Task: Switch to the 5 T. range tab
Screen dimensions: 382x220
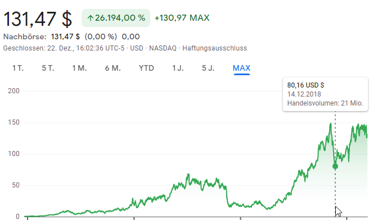Action: (x=48, y=68)
